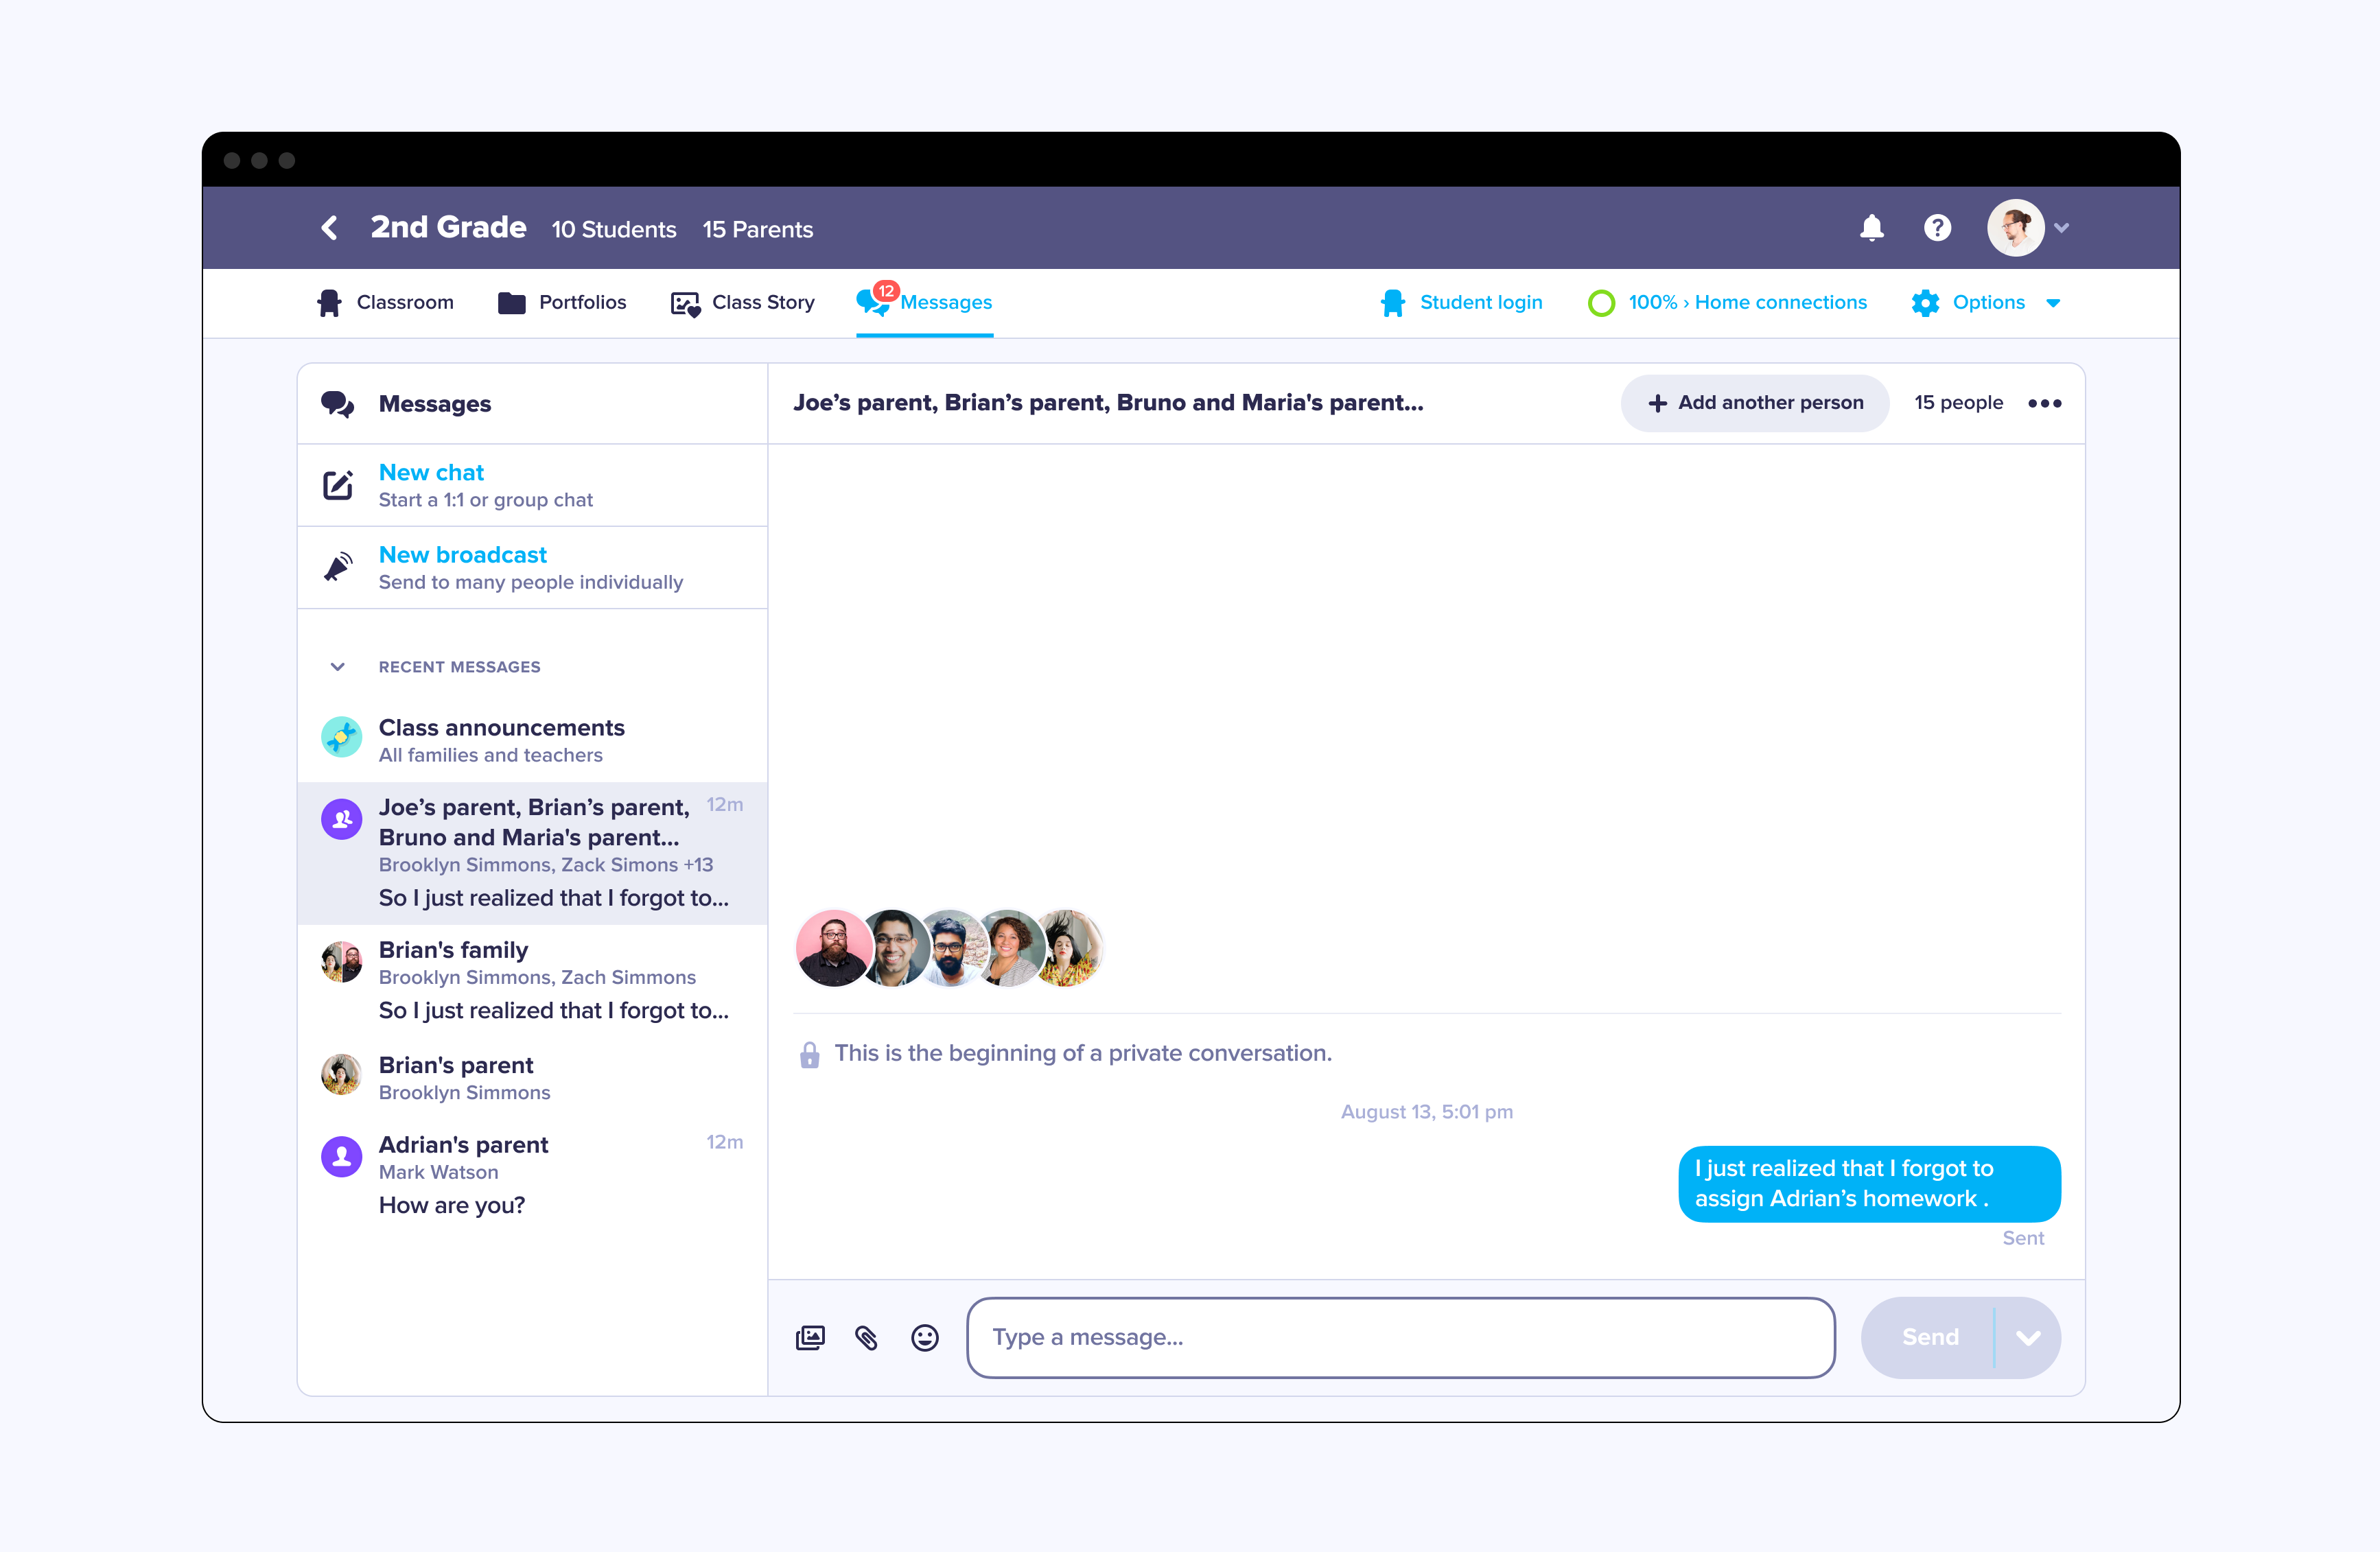Switch to the Portfolios tab
2380x1552 pixels.
[x=562, y=303]
